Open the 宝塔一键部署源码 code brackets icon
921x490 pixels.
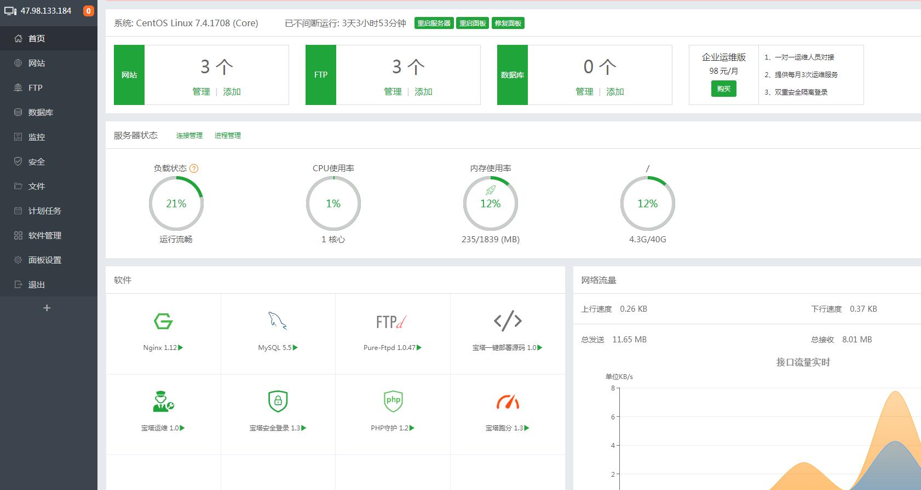coord(508,321)
